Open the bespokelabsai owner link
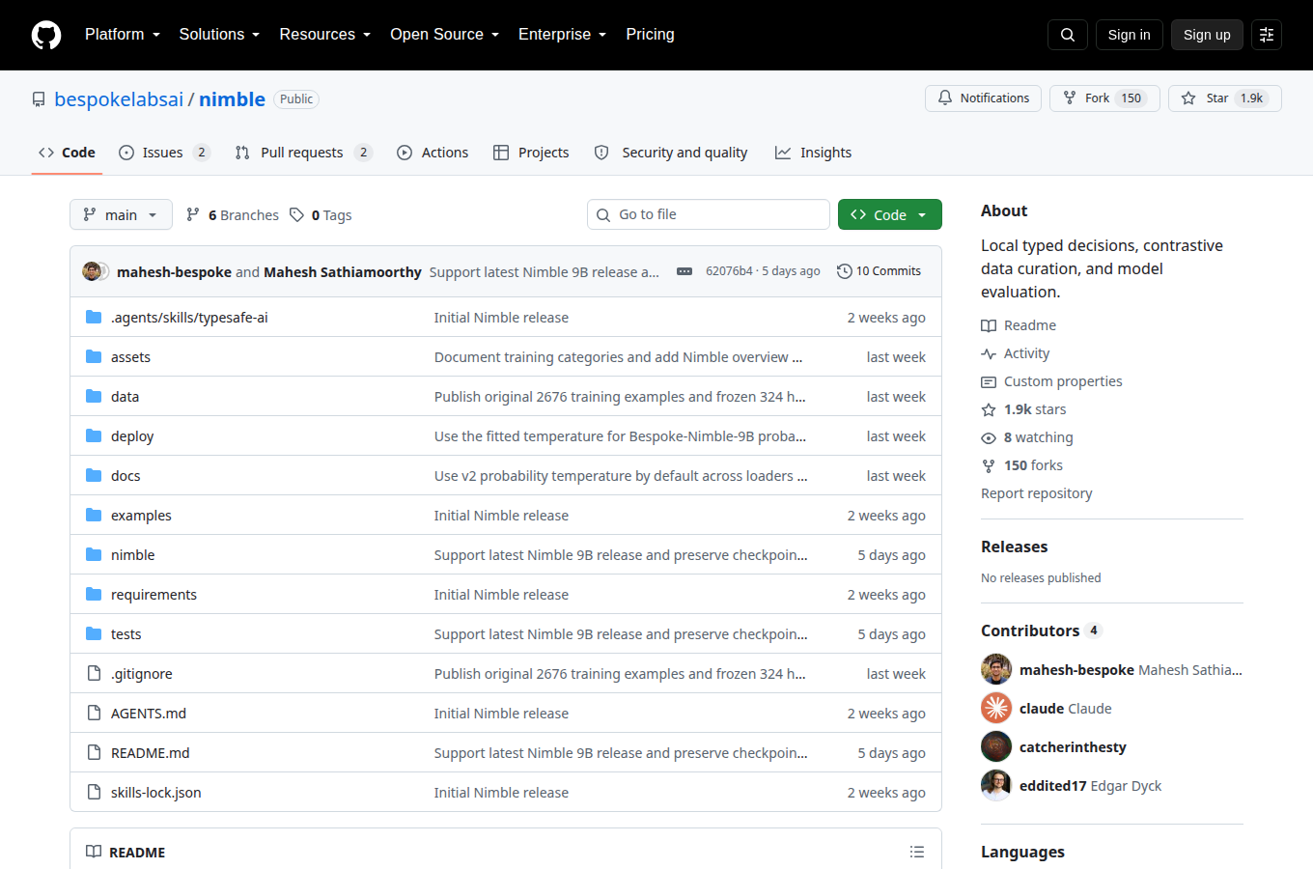 click(119, 99)
